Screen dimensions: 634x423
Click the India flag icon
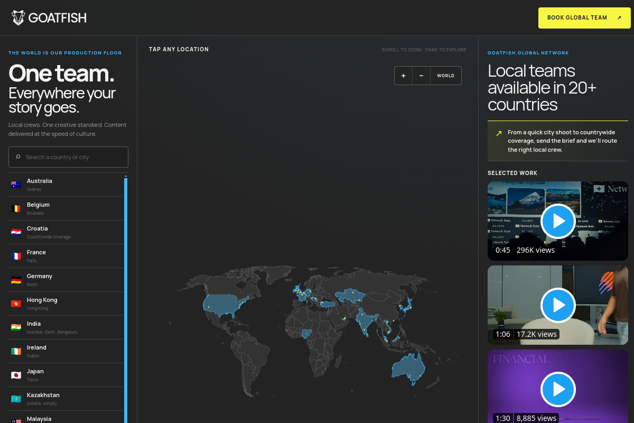coord(16,327)
